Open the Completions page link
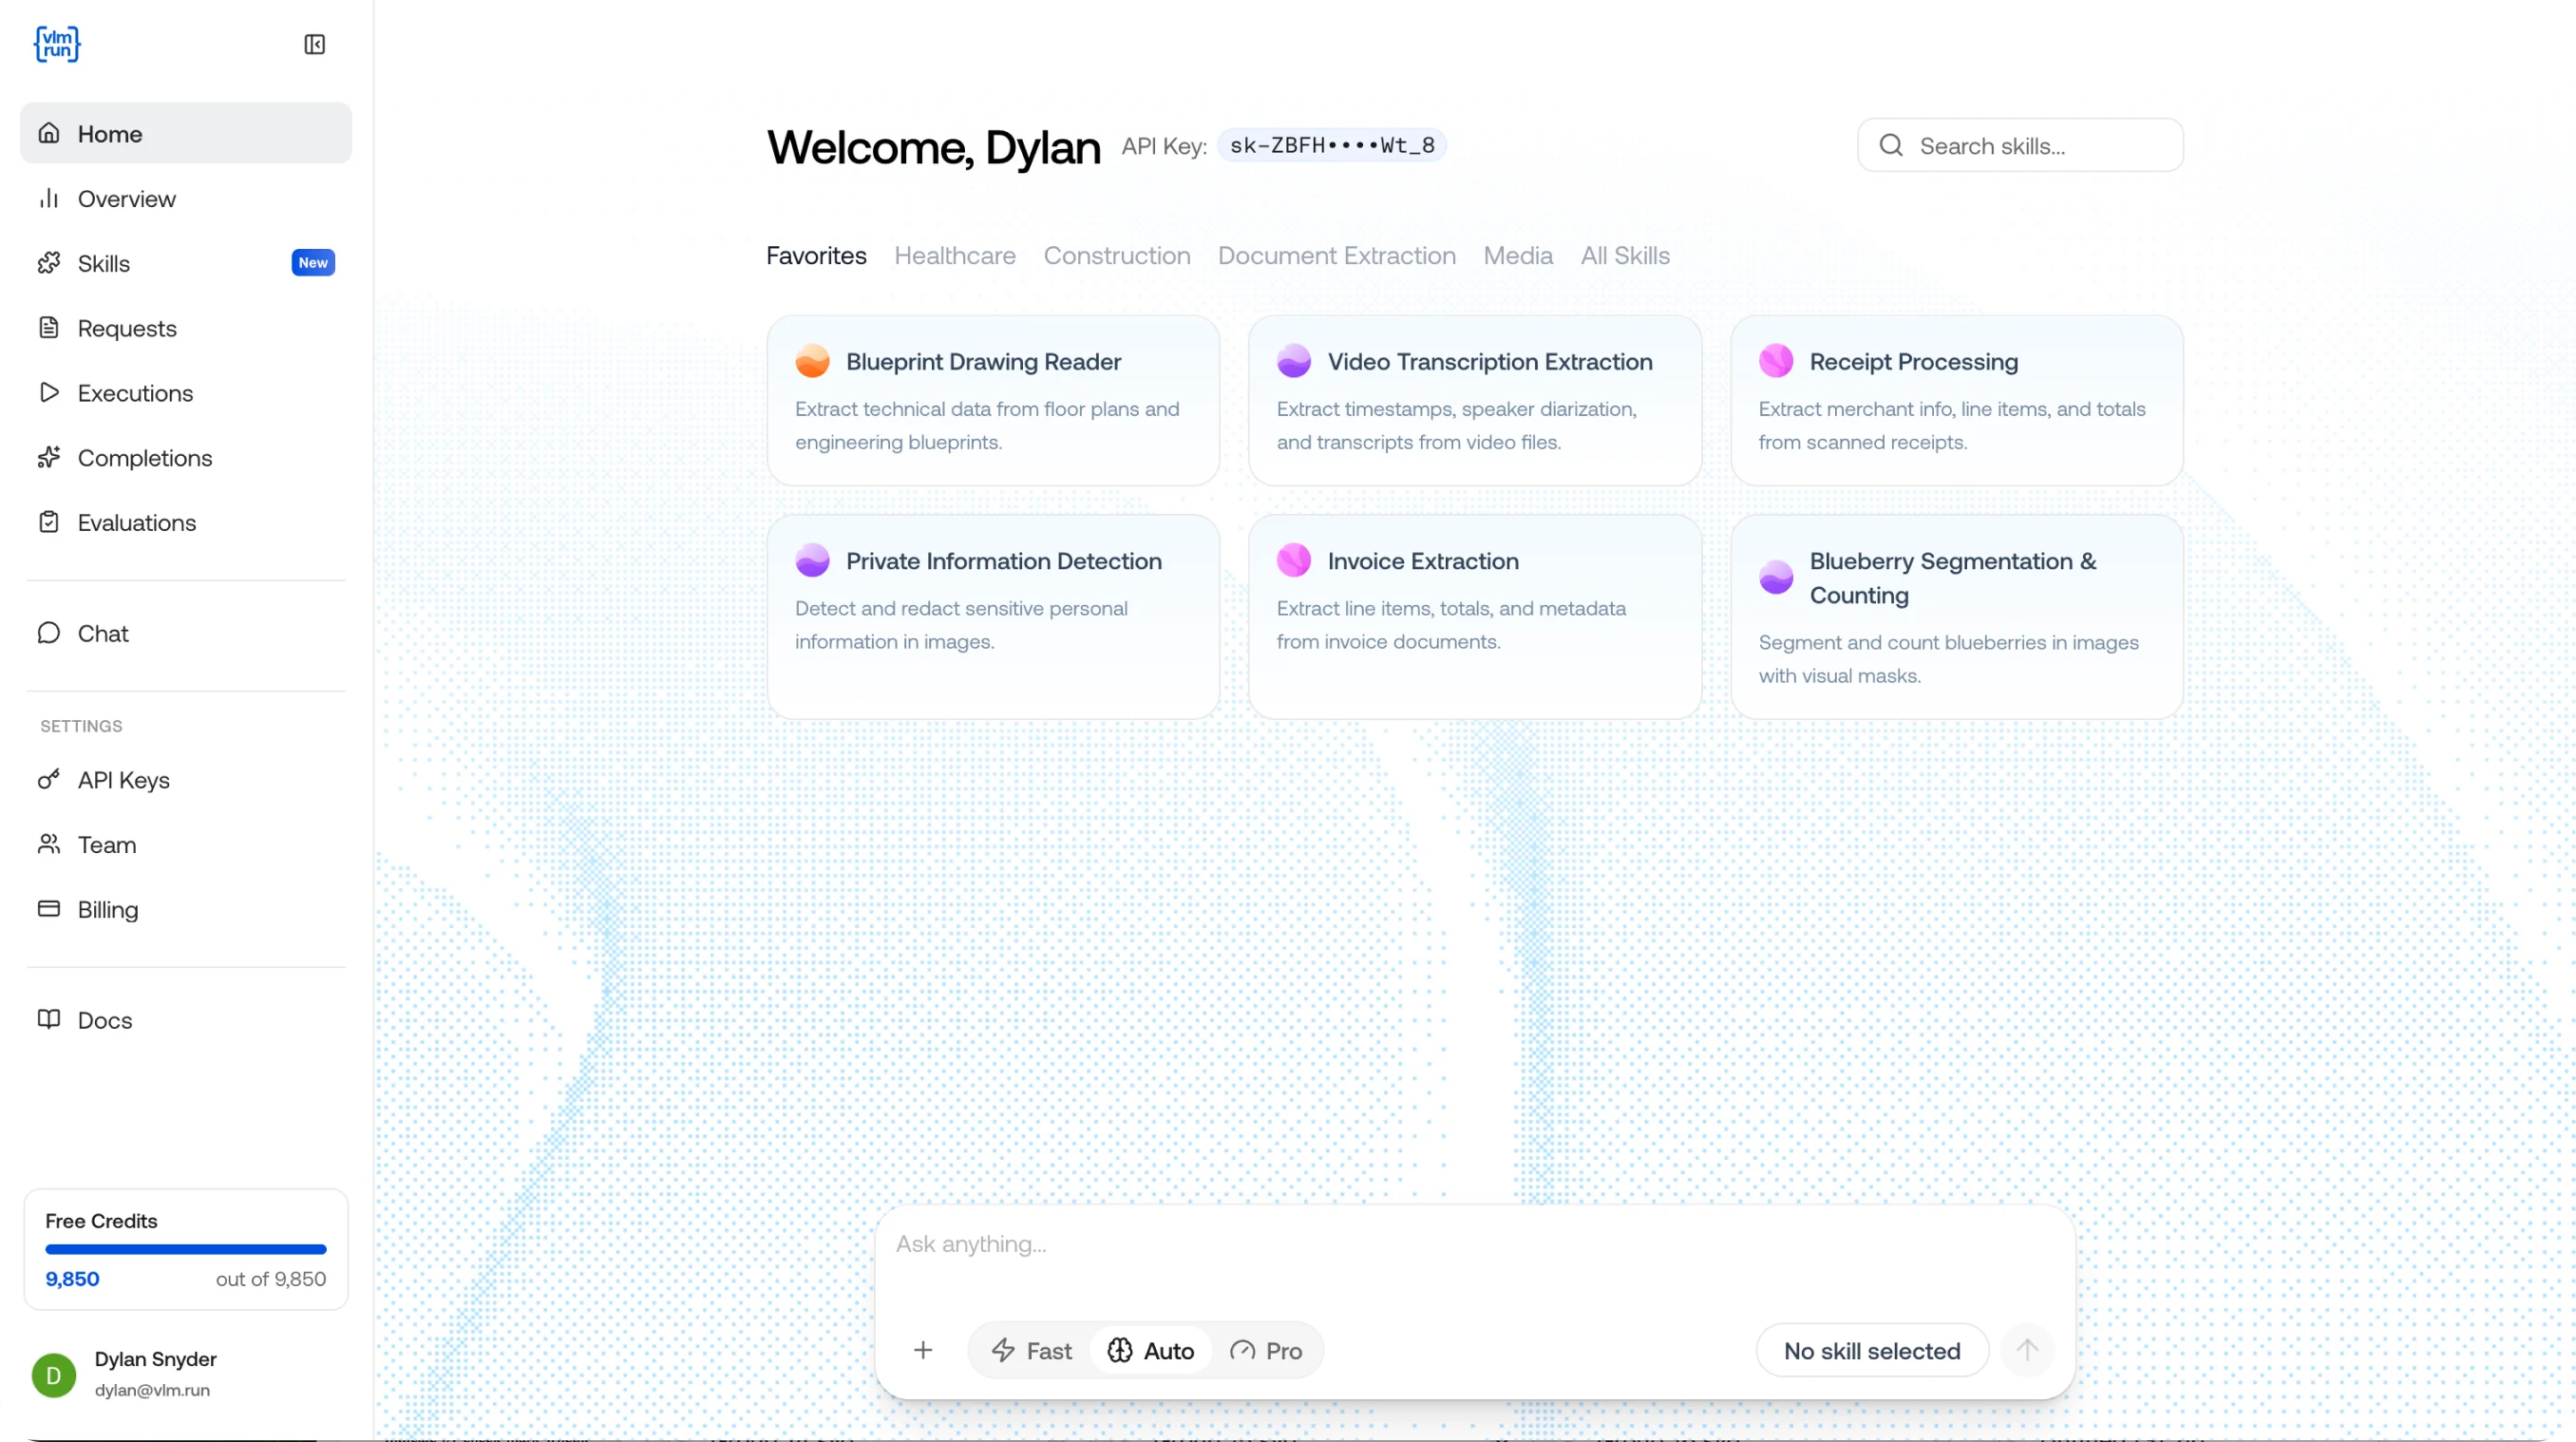The width and height of the screenshot is (2576, 1442). pyautogui.click(x=186, y=457)
